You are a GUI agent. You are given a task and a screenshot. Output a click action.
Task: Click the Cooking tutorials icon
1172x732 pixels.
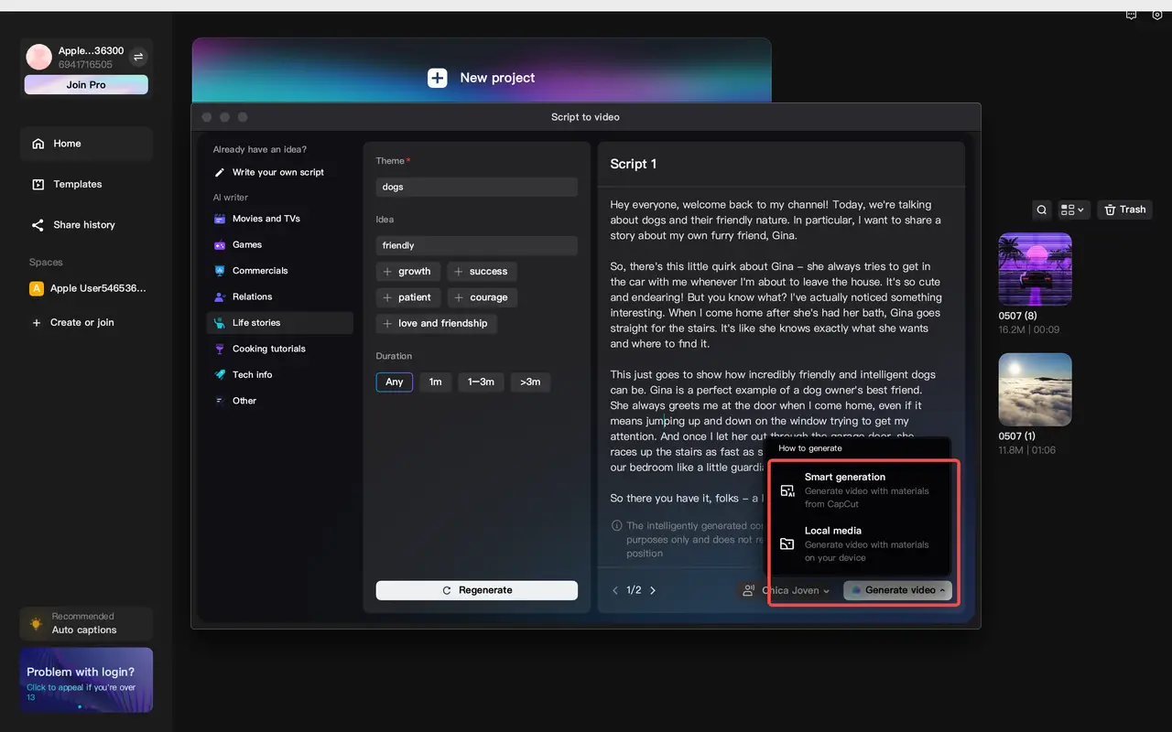(x=219, y=349)
